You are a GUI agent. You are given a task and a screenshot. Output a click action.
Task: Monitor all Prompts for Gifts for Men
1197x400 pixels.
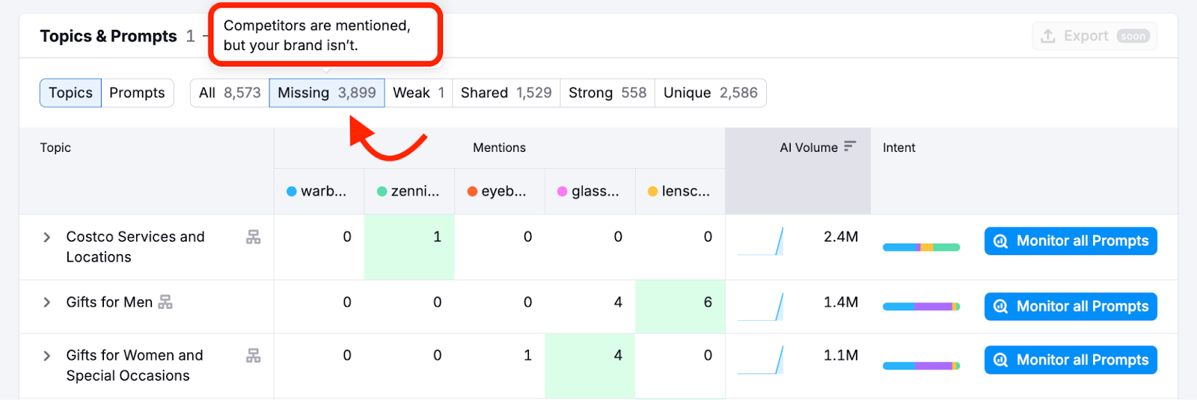coord(1071,307)
